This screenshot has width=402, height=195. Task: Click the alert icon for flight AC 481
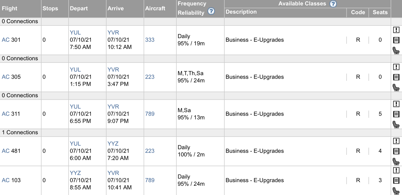click(x=396, y=141)
